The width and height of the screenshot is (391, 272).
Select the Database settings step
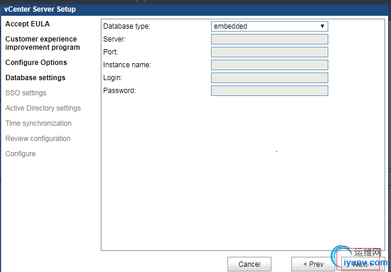tap(35, 78)
